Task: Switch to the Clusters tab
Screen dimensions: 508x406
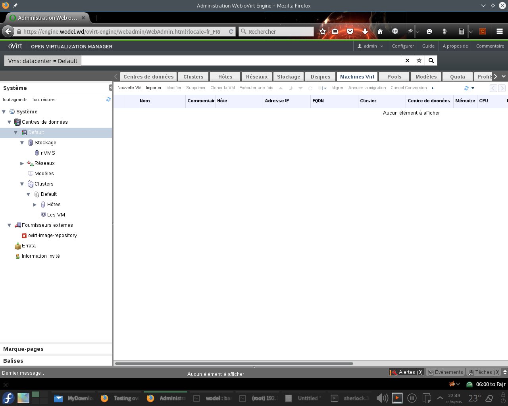Action: pos(193,77)
